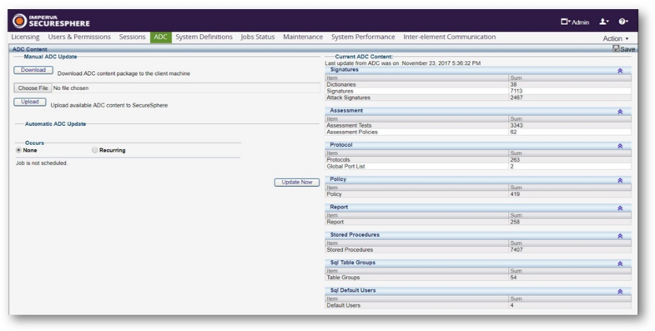Open the Admin workspace icon
655x331 pixels.
click(565, 22)
